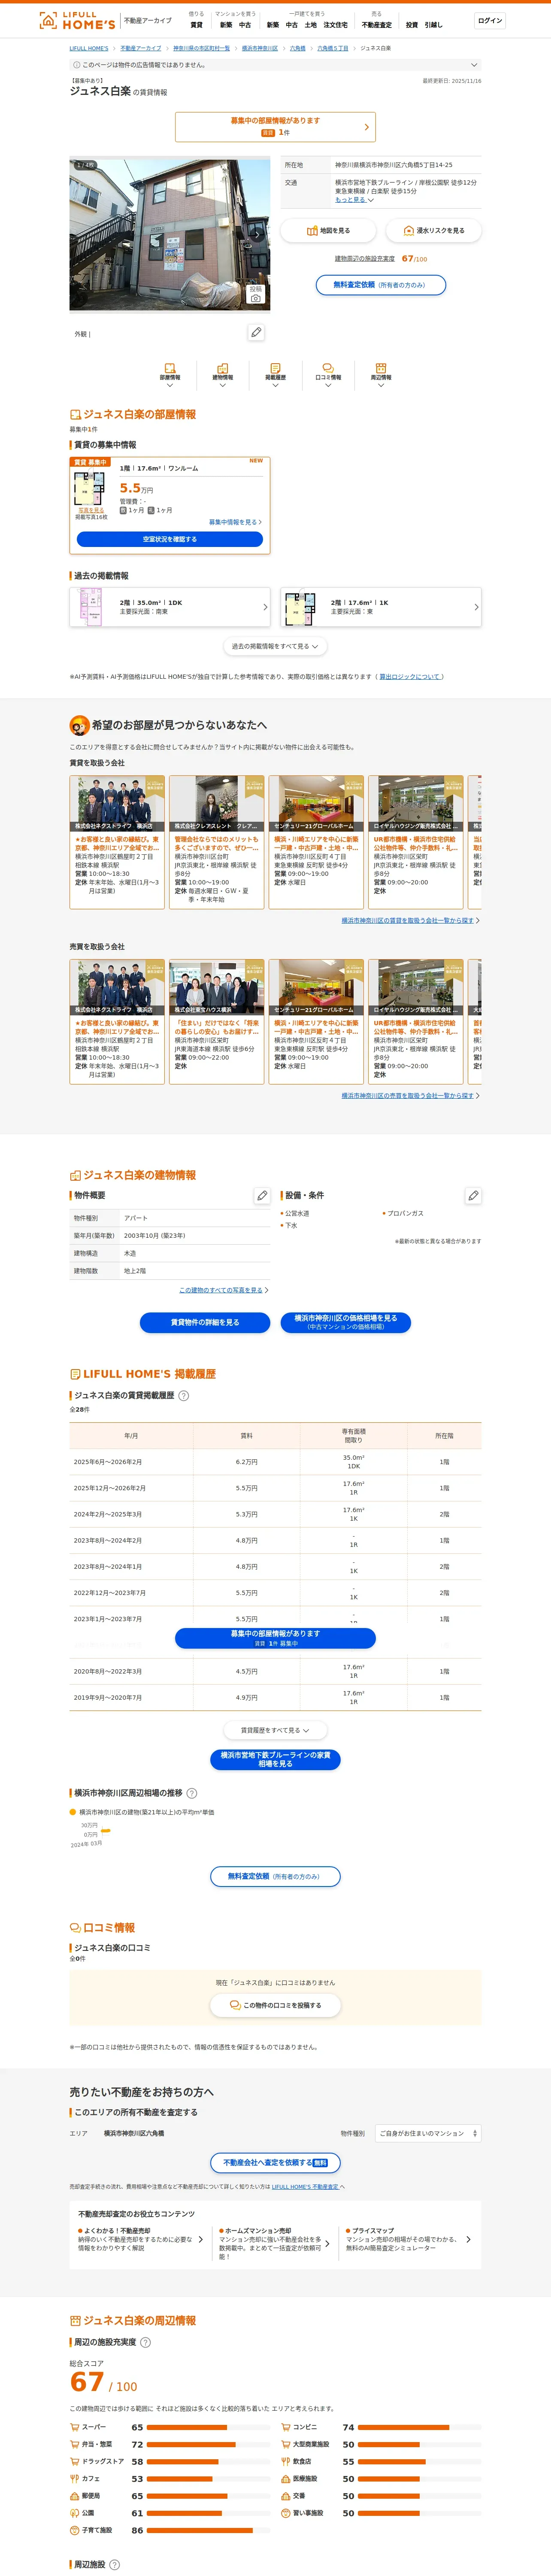Click the 買い事施設 icon
The image size is (551, 2576).
pos(285,2513)
